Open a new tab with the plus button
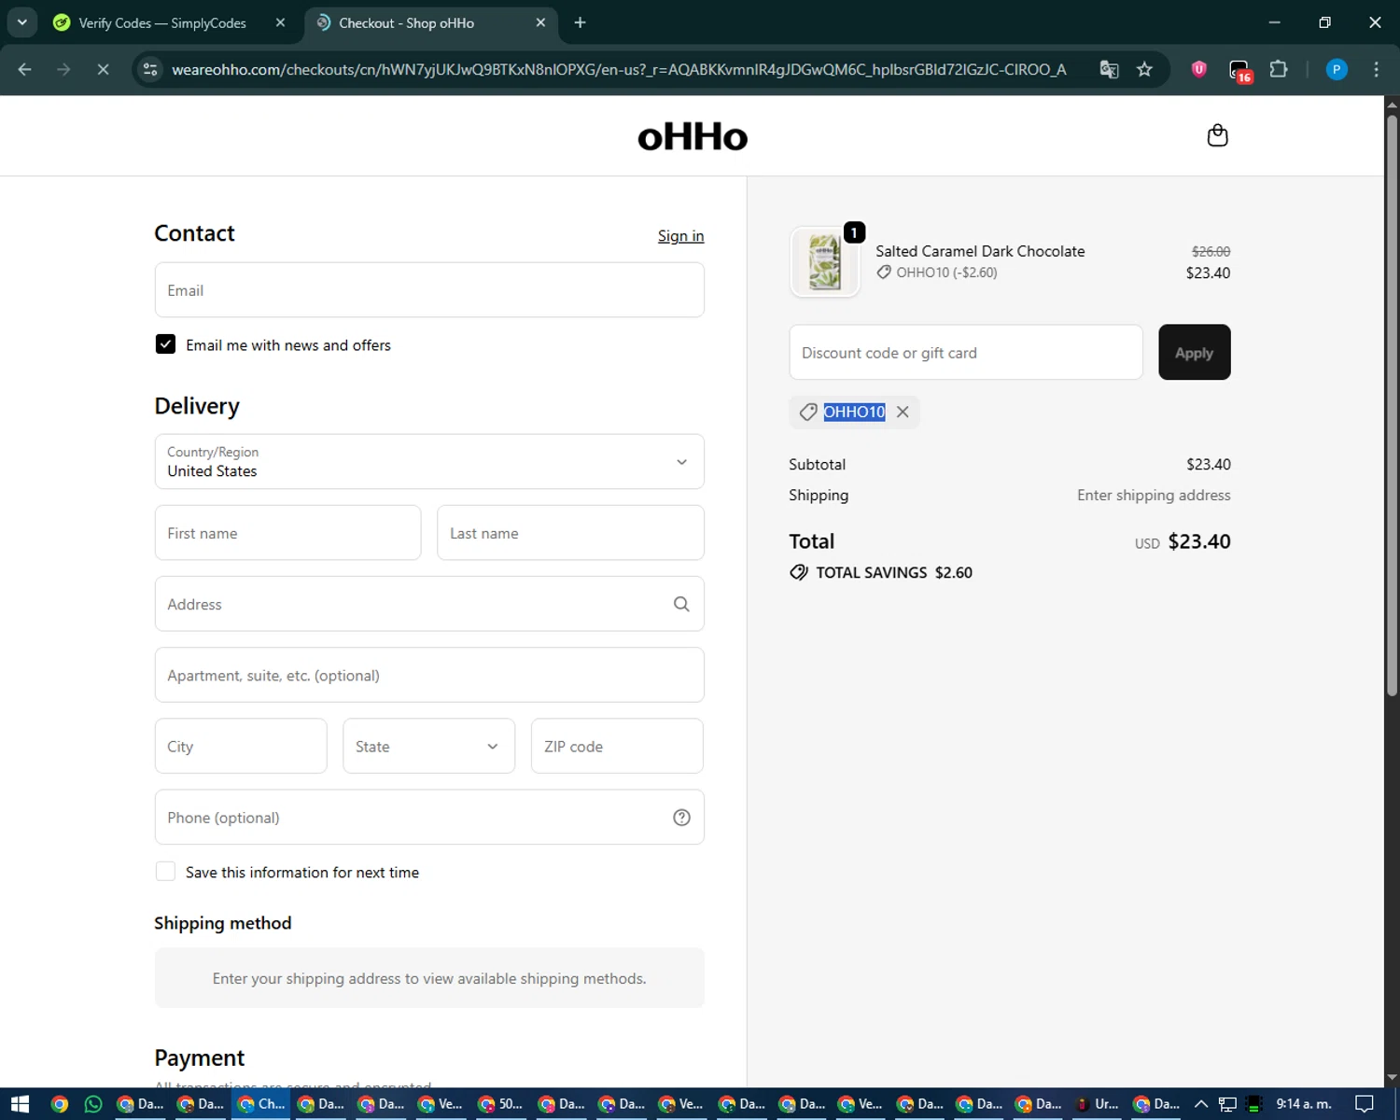The height and width of the screenshot is (1120, 1400). (x=580, y=22)
